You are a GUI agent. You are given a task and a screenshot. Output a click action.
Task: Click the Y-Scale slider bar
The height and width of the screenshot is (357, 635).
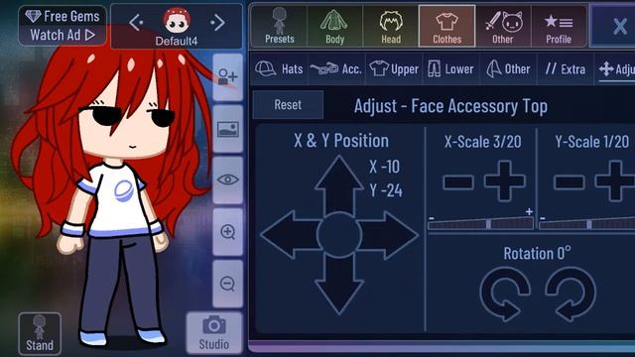click(x=586, y=223)
